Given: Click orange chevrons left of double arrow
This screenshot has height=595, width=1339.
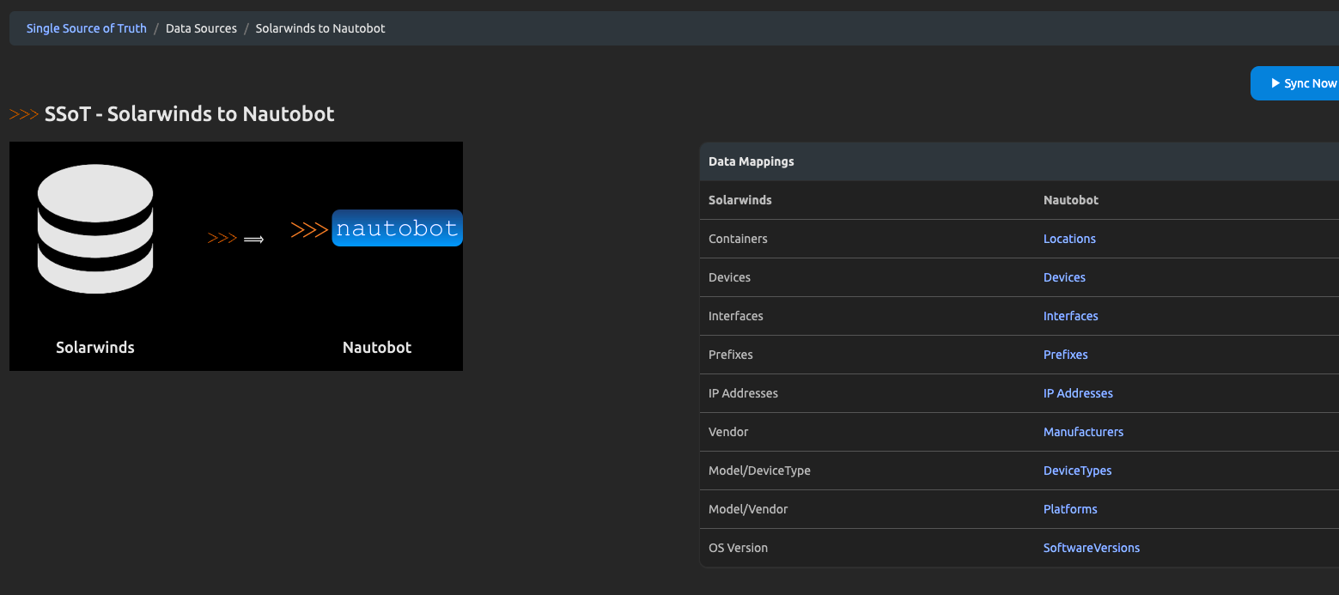Looking at the screenshot, I should click(222, 239).
